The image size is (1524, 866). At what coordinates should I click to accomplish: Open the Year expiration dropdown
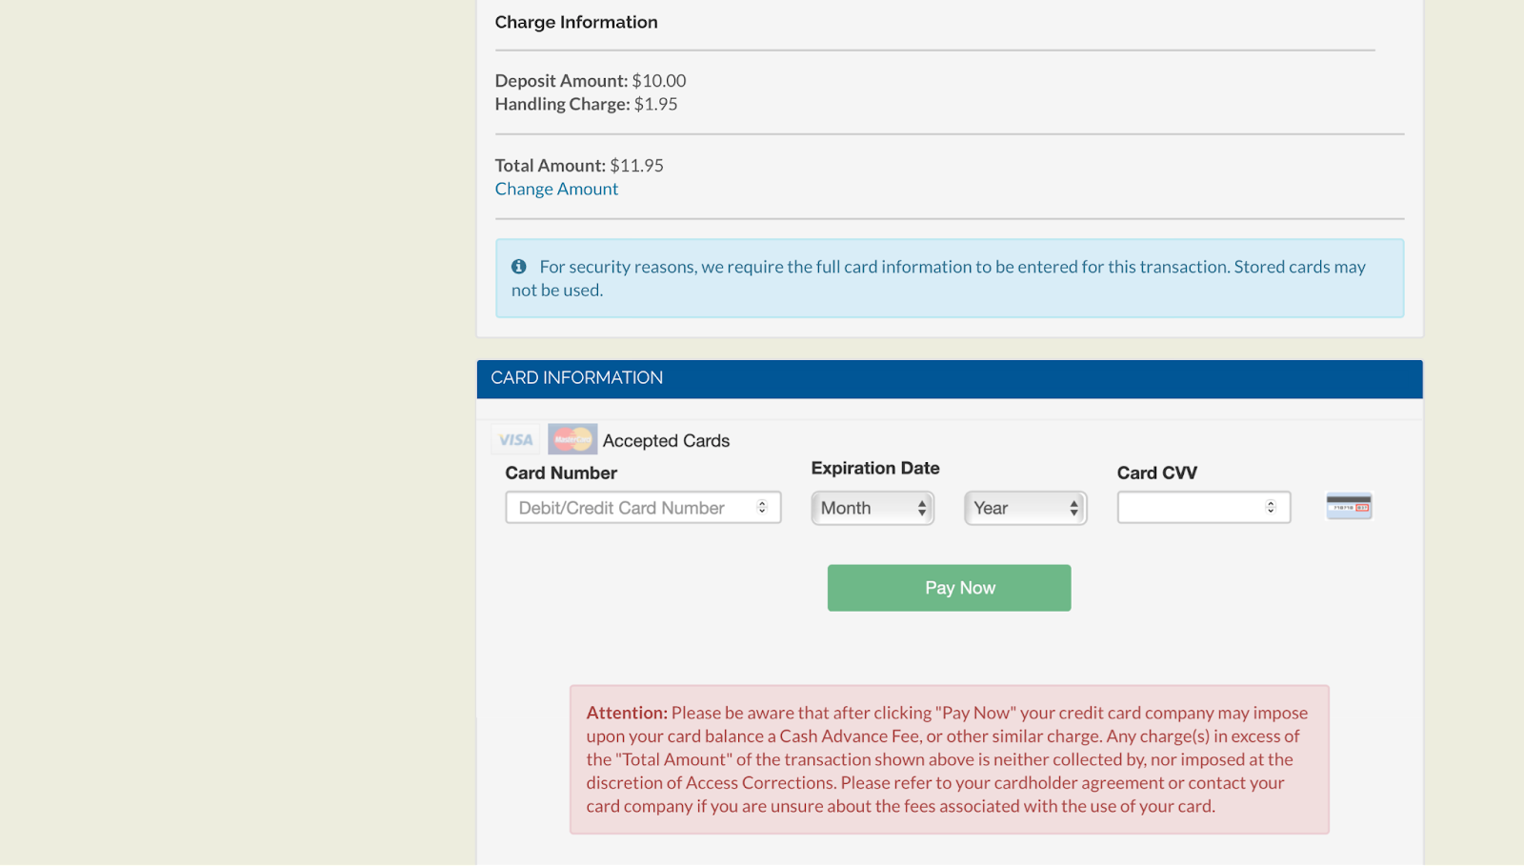(x=1024, y=508)
